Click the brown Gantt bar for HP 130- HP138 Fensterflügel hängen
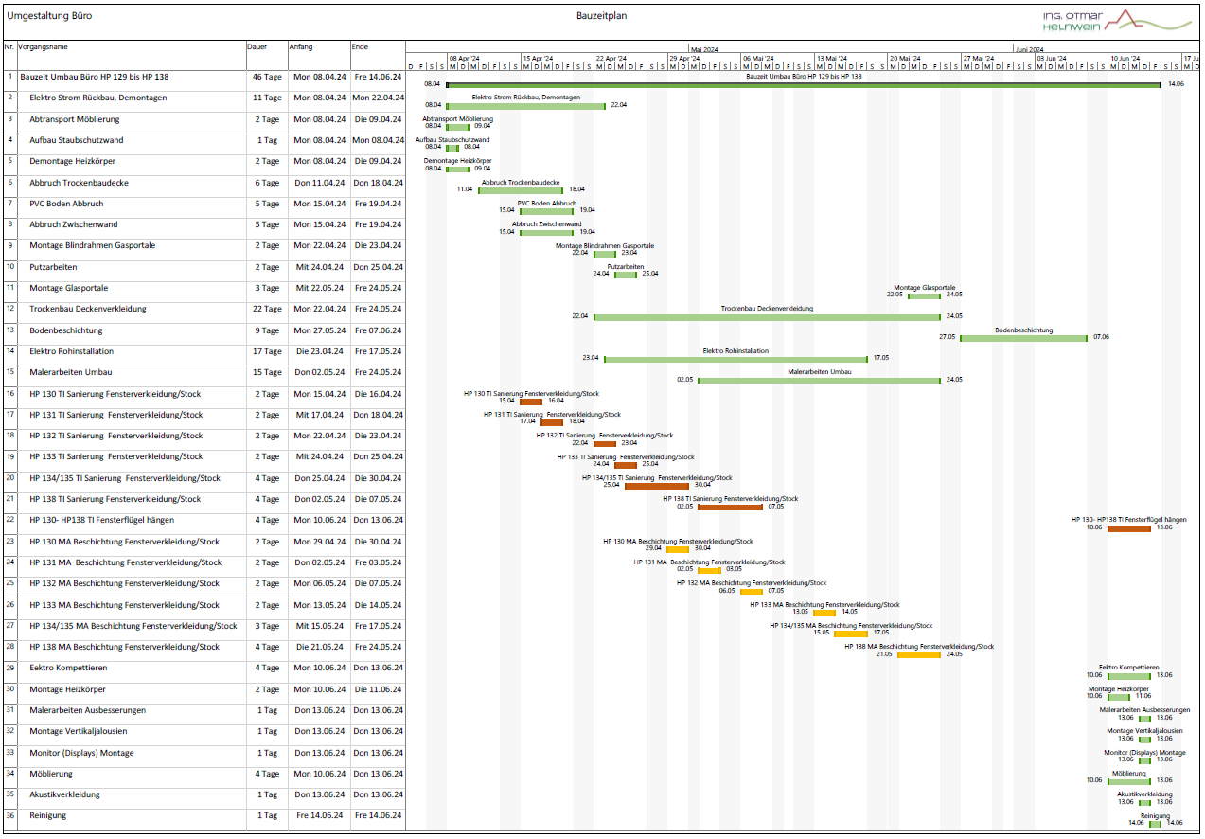The width and height of the screenshot is (1205, 839). tap(1129, 528)
